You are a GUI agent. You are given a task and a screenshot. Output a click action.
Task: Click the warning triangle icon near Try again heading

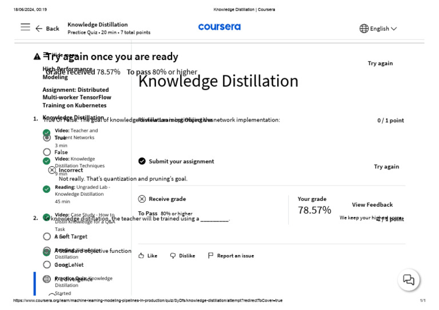37,57
